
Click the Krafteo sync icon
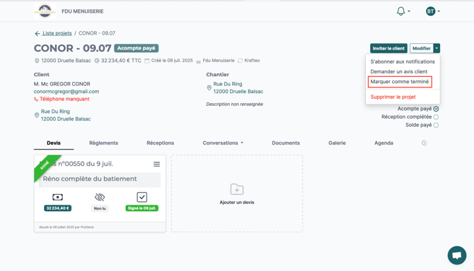pos(240,61)
